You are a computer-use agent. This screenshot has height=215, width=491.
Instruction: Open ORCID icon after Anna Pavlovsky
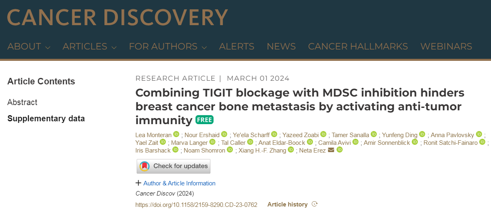click(x=479, y=134)
